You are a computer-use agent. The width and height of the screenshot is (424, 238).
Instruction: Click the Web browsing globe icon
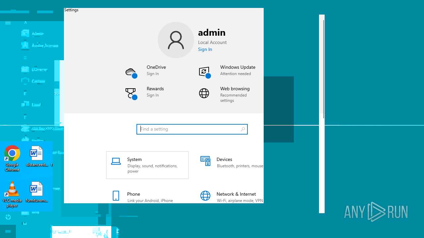coord(204,93)
